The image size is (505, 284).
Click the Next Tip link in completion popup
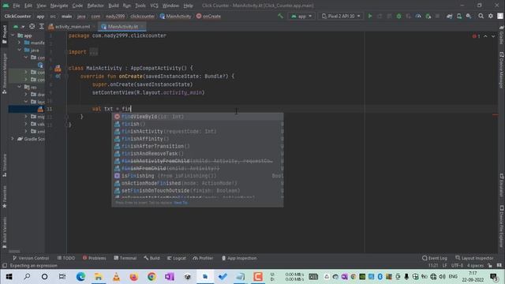pos(181,203)
